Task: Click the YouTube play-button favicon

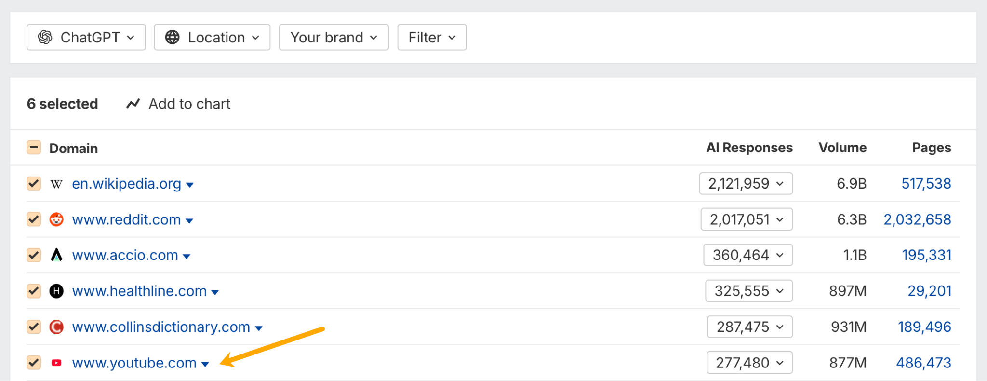Action: (x=56, y=362)
